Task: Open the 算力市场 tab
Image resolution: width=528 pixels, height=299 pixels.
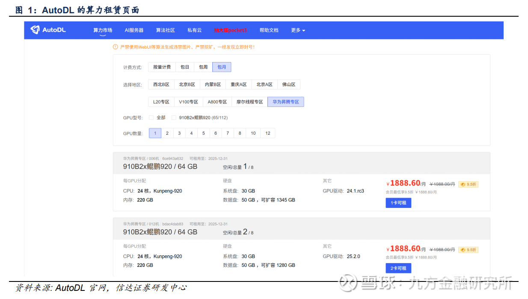Action: [x=103, y=30]
